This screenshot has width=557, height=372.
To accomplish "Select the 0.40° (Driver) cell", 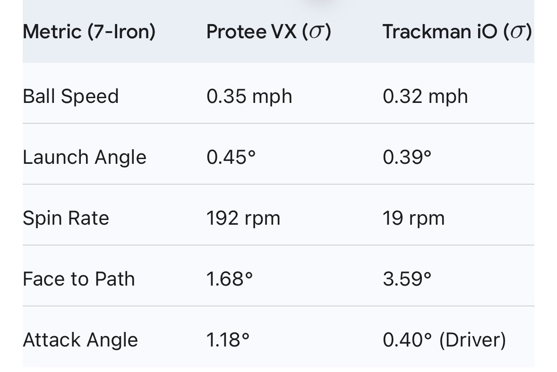I will [445, 340].
